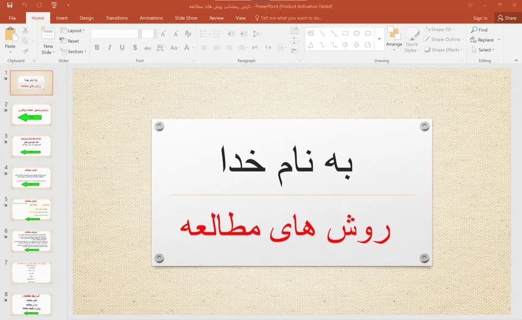Expand the Select dropdown in Editing

point(483,50)
